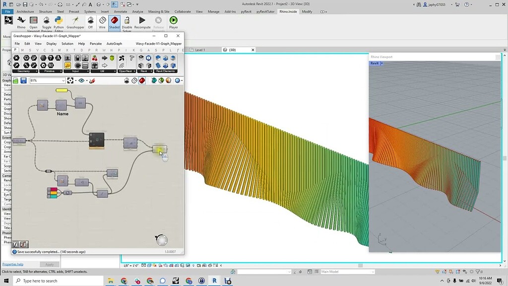Open the Pancake menu in Grasshopper
The width and height of the screenshot is (508, 286).
[x=96, y=43]
